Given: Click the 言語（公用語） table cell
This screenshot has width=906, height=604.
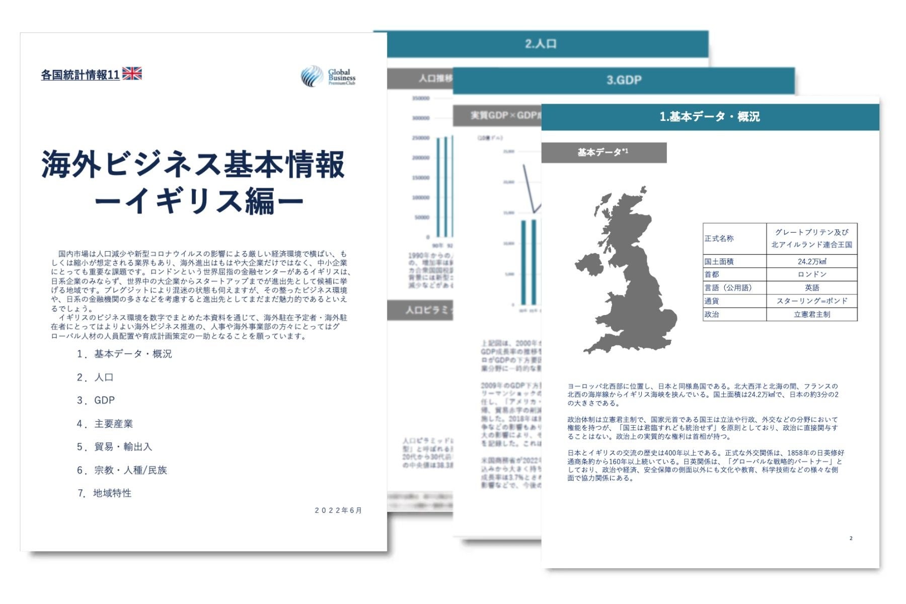Looking at the screenshot, I should tap(734, 287).
